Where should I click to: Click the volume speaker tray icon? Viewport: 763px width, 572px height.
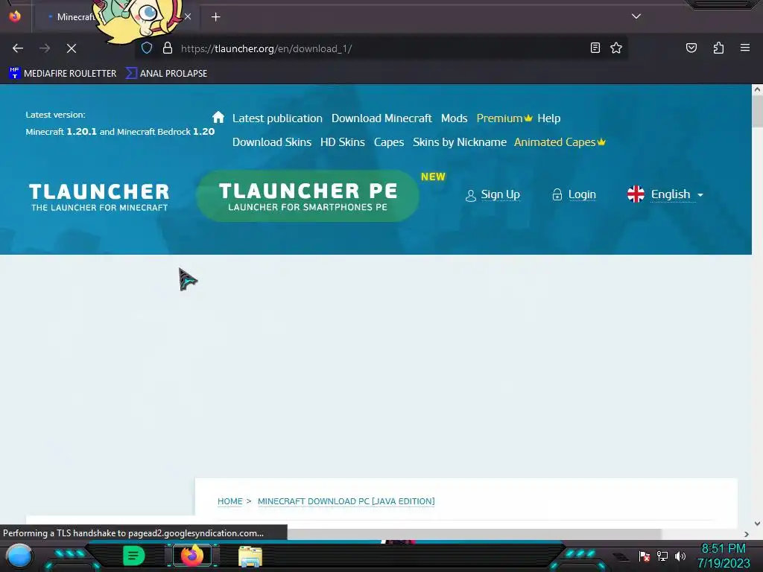tap(680, 556)
